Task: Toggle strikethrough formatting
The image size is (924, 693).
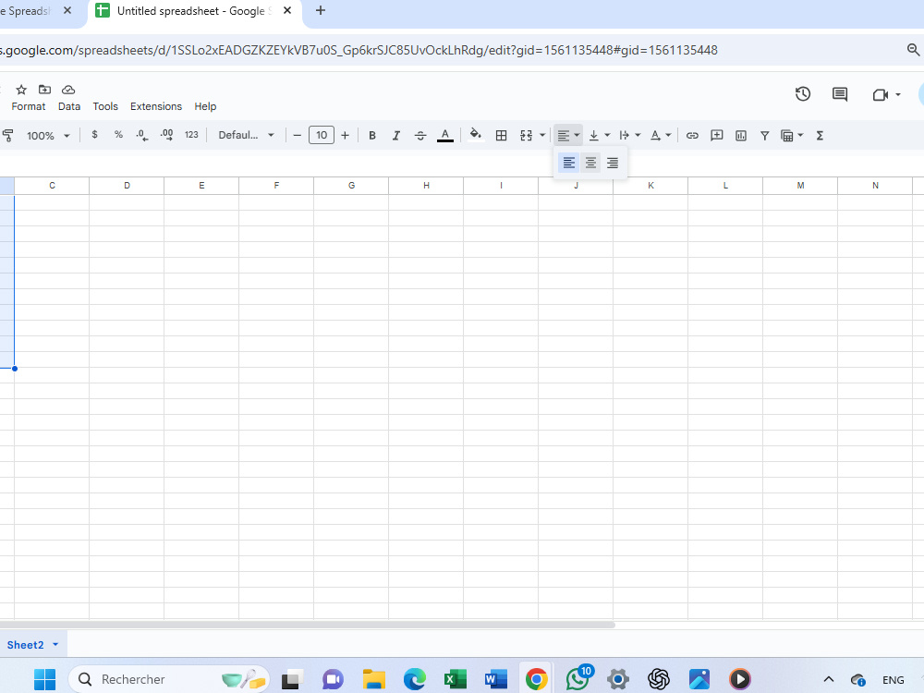Action: coord(420,136)
